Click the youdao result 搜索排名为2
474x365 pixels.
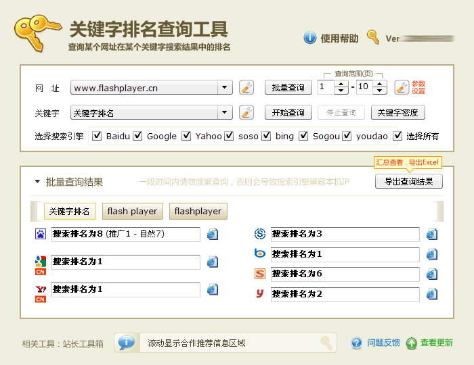345,294
